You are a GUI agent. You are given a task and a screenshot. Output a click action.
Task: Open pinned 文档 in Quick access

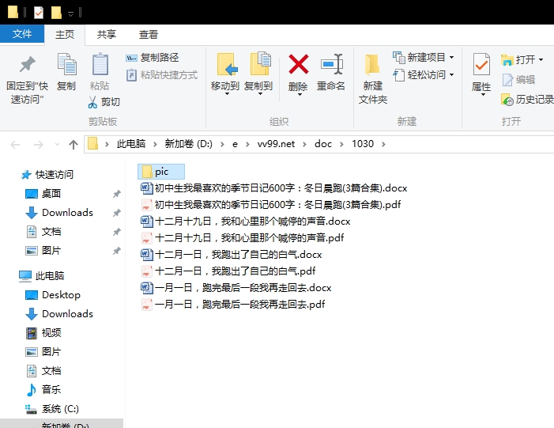(x=43, y=232)
